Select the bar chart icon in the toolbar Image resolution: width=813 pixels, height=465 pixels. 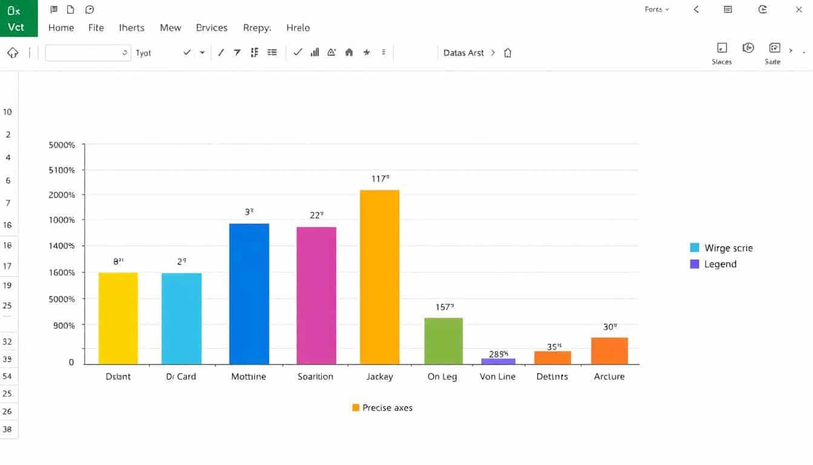coord(315,52)
